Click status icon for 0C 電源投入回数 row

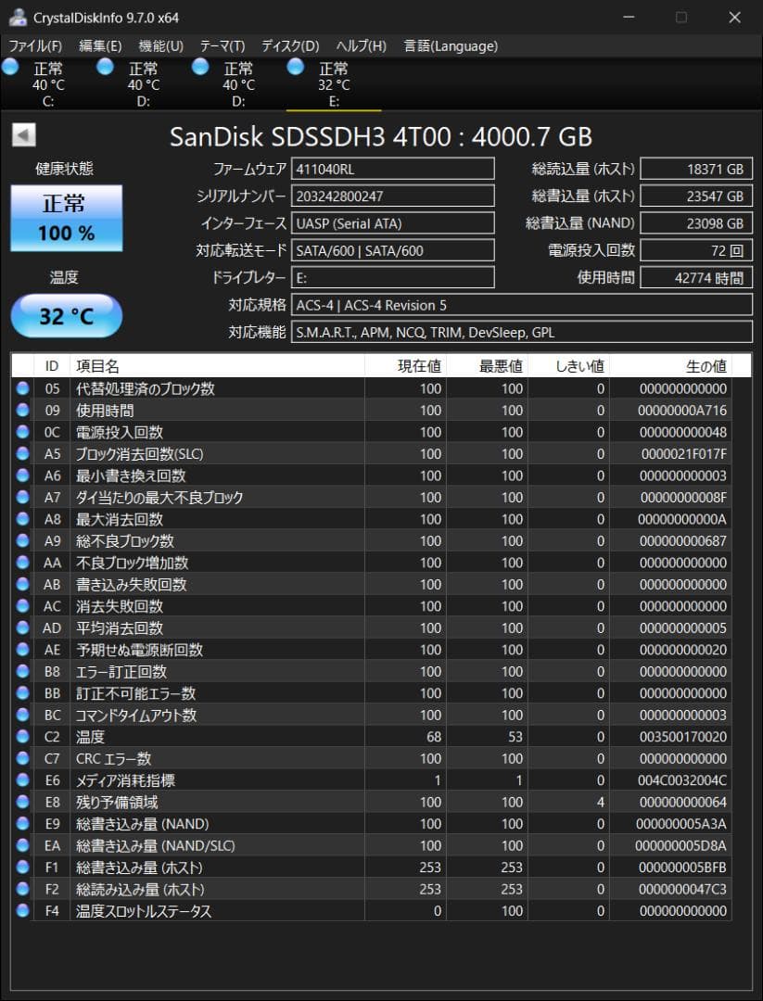pos(23,432)
